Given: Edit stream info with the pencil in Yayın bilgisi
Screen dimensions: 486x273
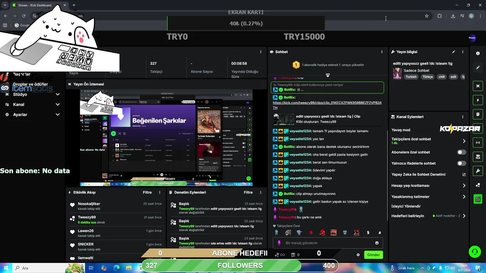Looking at the screenshot, I should (x=453, y=52).
